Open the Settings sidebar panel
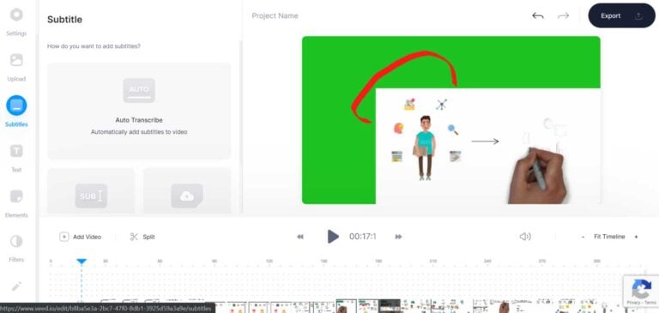659x313 pixels. (x=16, y=21)
